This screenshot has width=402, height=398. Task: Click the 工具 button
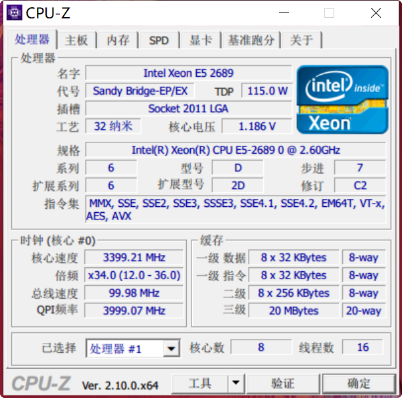[x=200, y=383]
